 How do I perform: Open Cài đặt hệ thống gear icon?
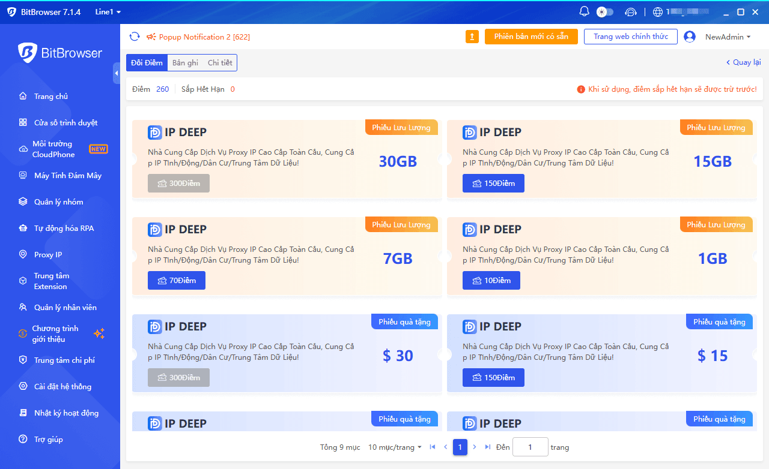click(23, 386)
